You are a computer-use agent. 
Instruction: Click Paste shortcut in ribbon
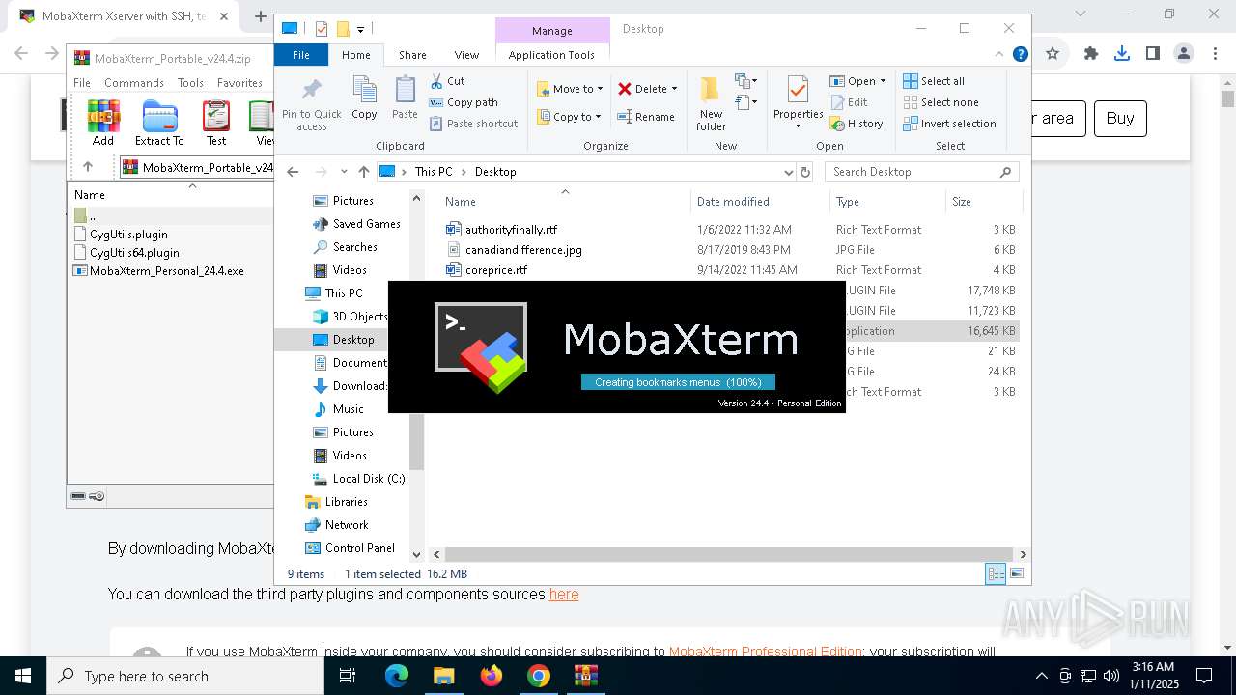coord(473,124)
